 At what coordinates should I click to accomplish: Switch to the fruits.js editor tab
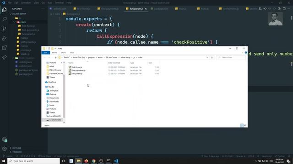203,9
